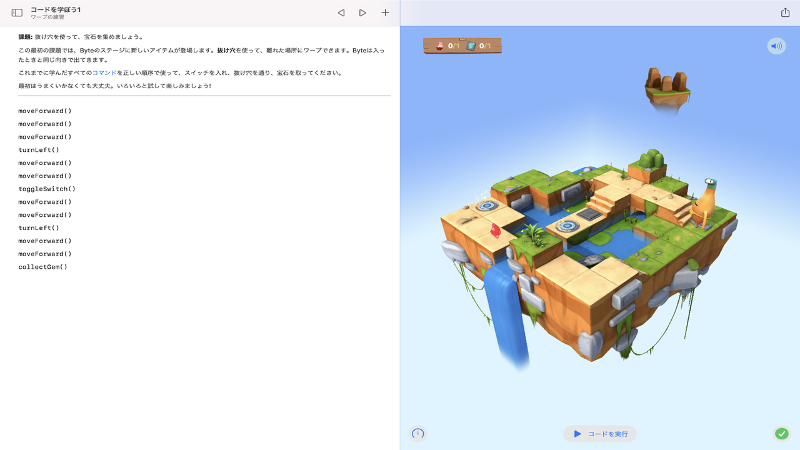Run code with コードを実行 button

pos(600,434)
